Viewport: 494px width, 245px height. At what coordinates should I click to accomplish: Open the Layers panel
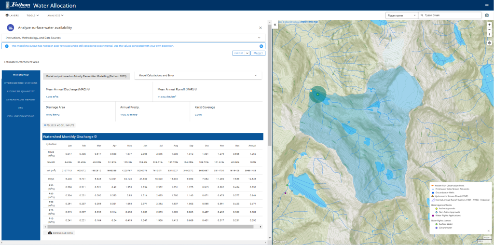12,15
